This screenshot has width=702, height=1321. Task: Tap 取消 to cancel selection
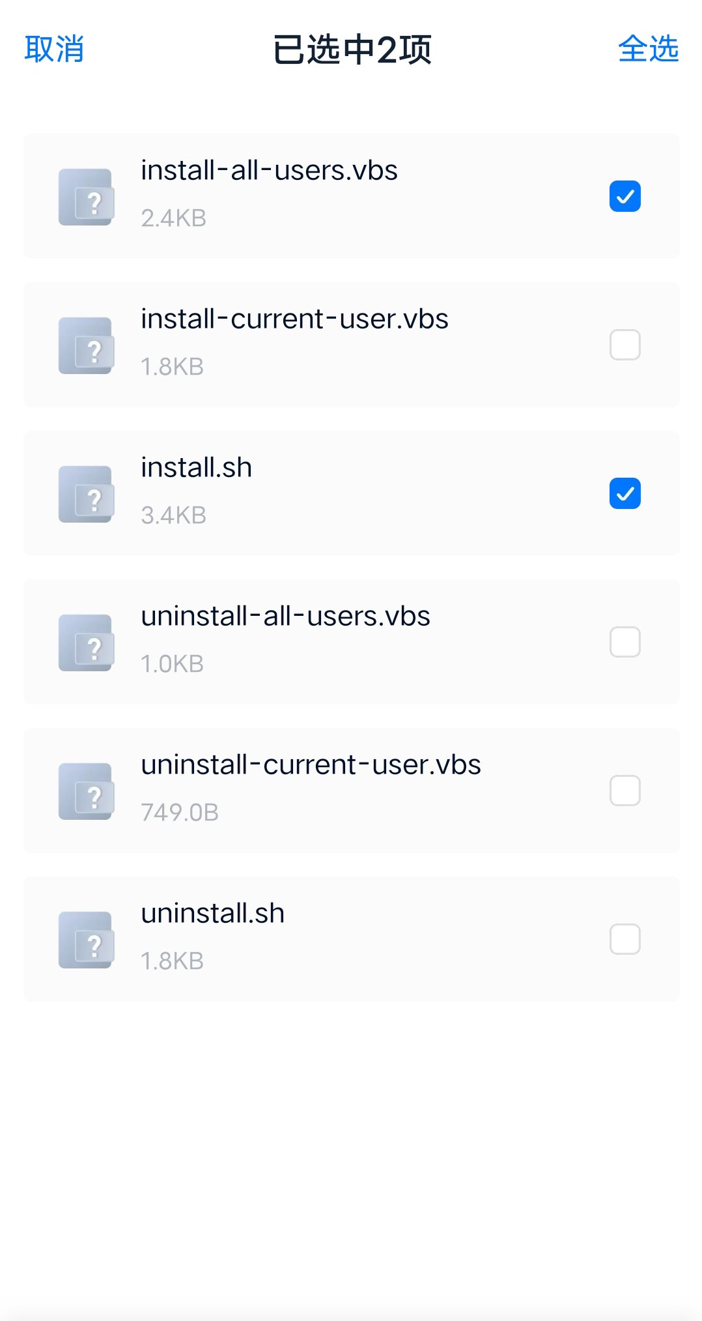click(x=54, y=50)
